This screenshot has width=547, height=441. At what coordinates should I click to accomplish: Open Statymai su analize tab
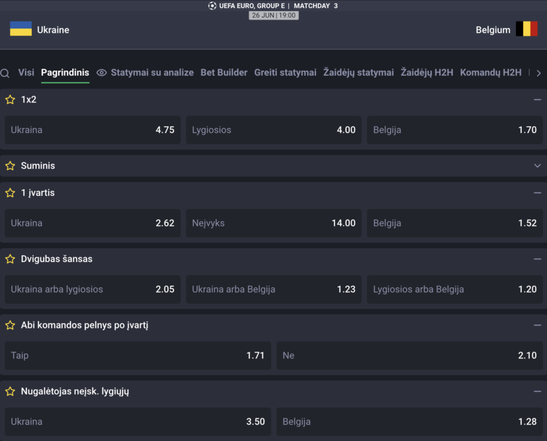[x=152, y=72]
